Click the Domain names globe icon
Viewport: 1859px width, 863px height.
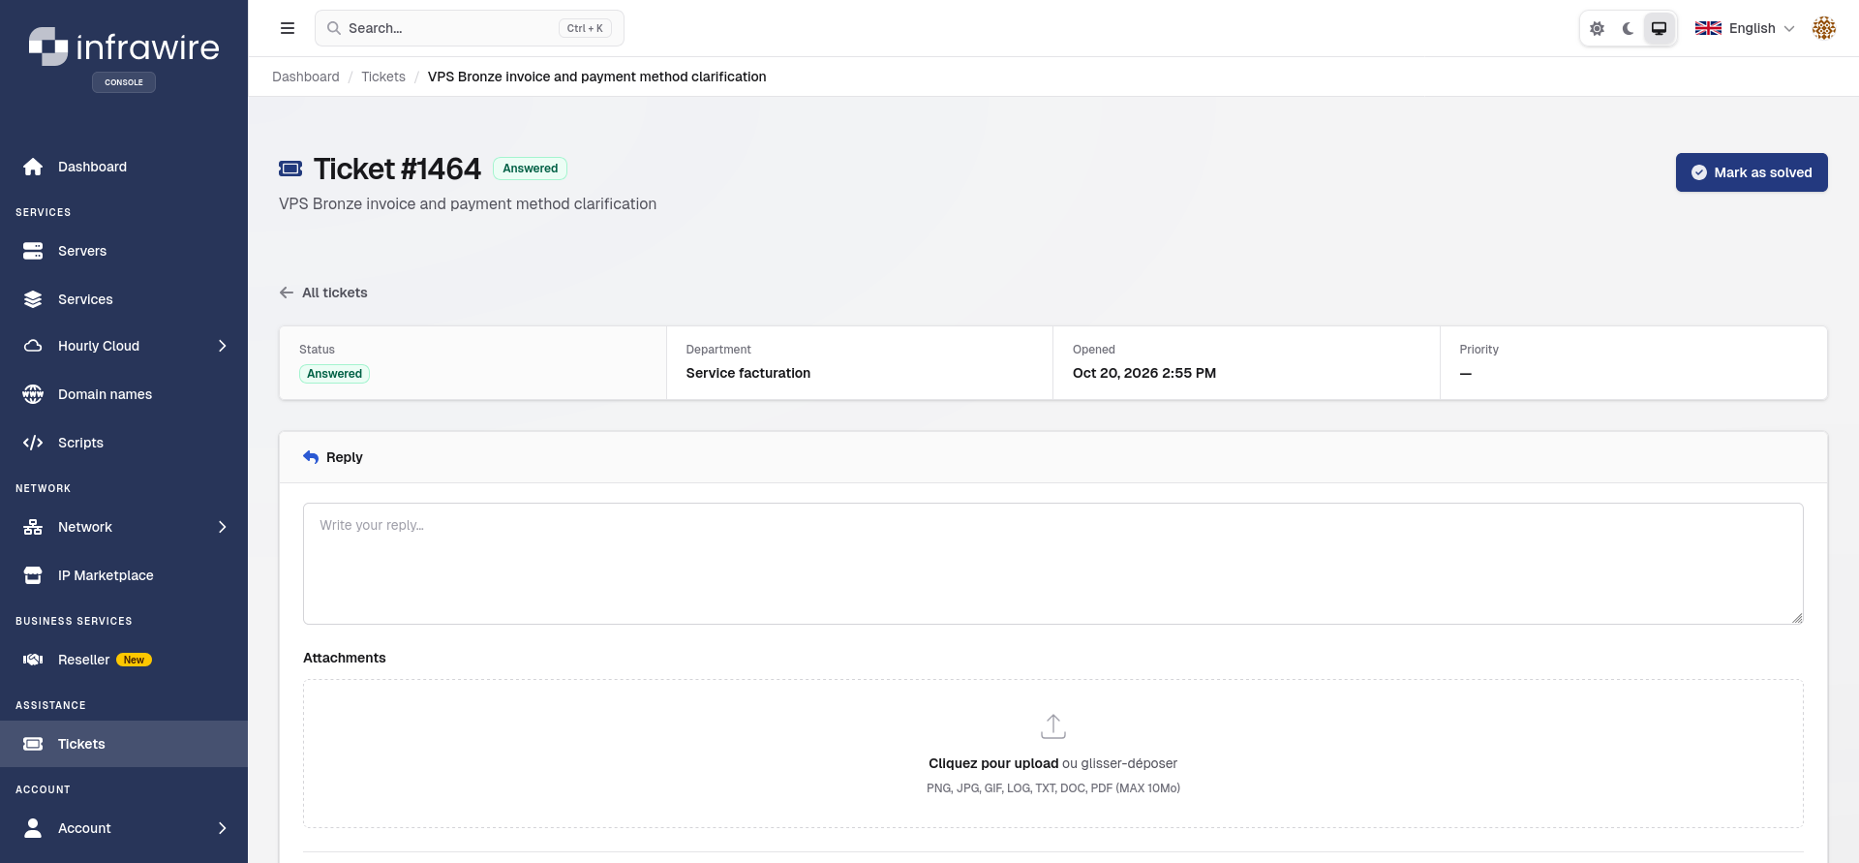coord(33,394)
